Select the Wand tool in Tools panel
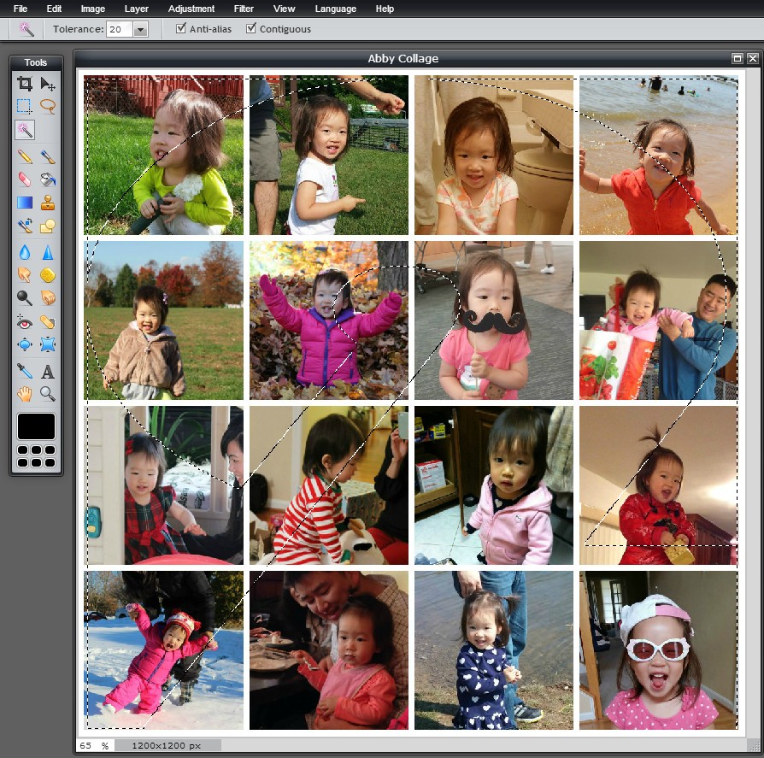This screenshot has height=758, width=764. tap(25, 130)
